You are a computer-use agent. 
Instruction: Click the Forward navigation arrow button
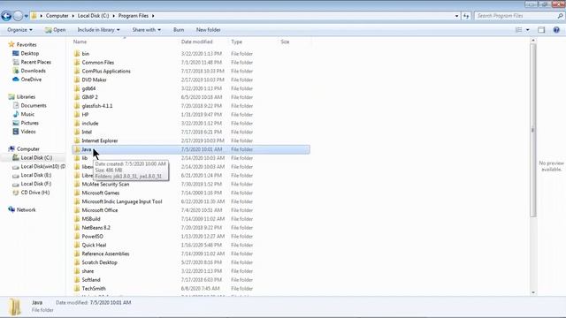(x=18, y=16)
